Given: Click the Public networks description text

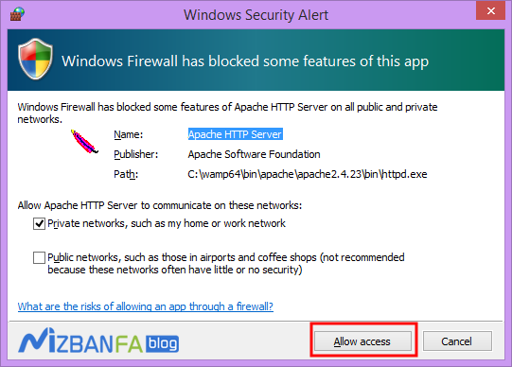Looking at the screenshot, I should tap(226, 264).
